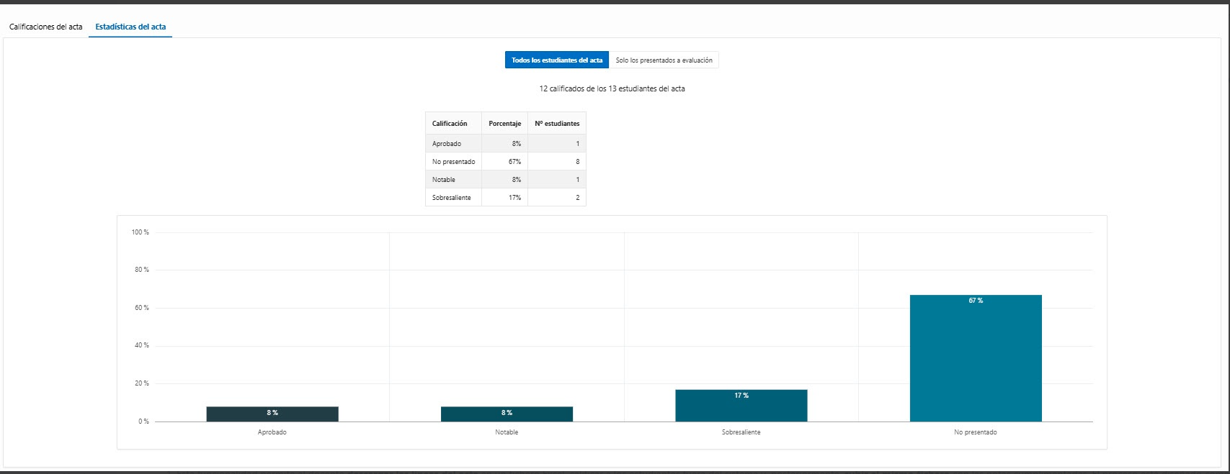Click the Aprobado axis label
This screenshot has height=474, width=1230.
click(272, 432)
